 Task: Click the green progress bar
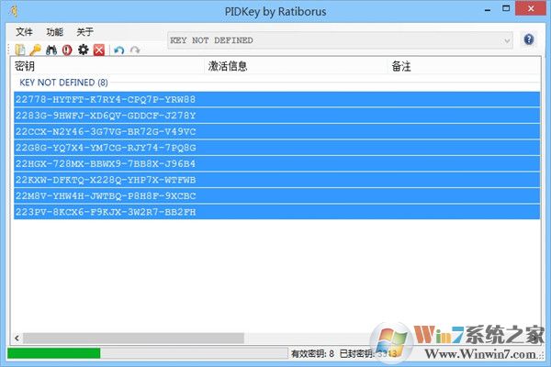coord(54,353)
